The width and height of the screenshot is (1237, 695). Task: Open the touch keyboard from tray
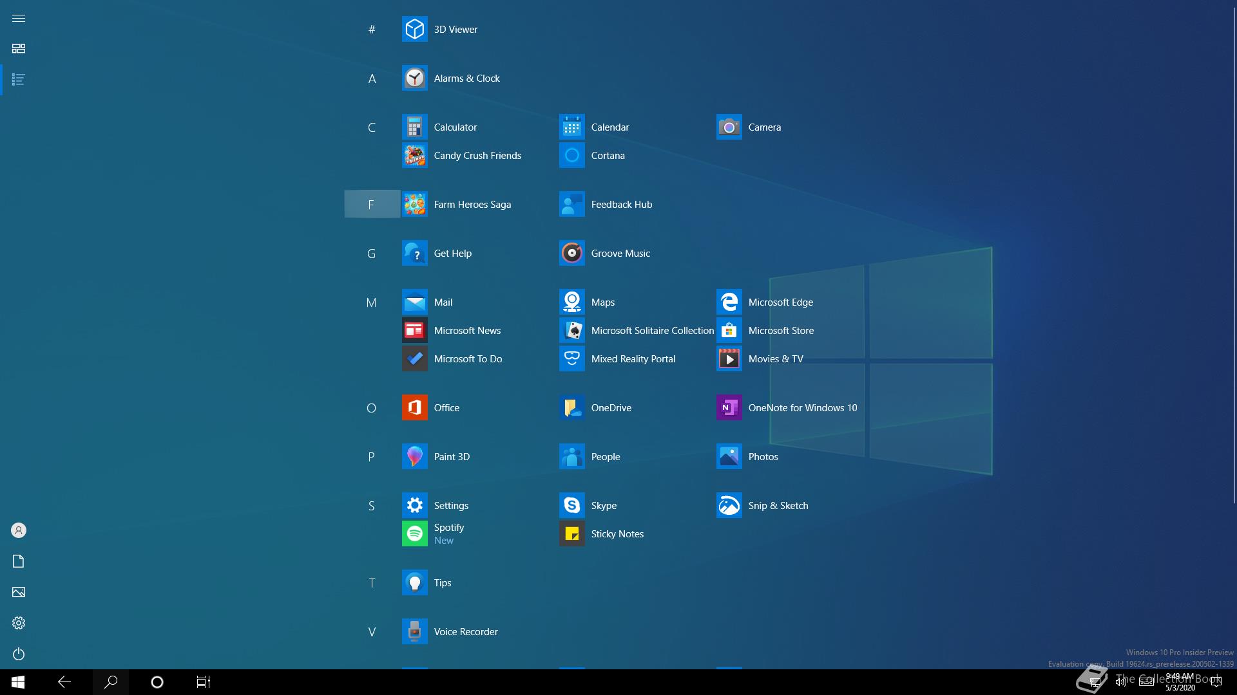[x=1147, y=682]
